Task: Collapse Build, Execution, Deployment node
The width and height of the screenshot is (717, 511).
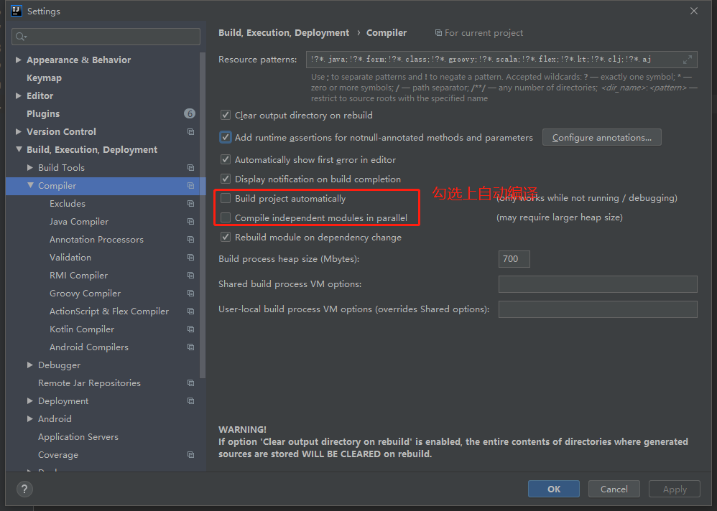Action: pos(19,149)
